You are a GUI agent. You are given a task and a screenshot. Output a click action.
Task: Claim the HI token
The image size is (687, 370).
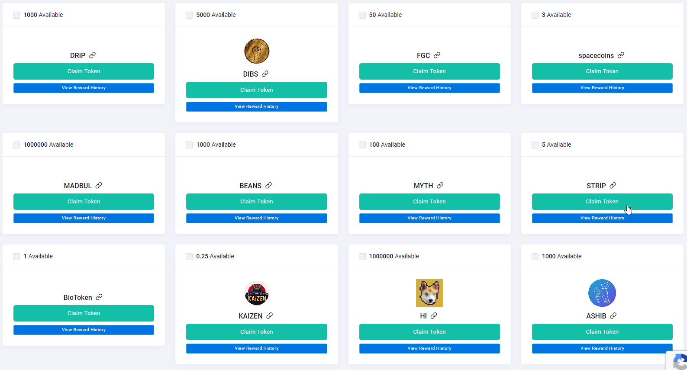[429, 332]
